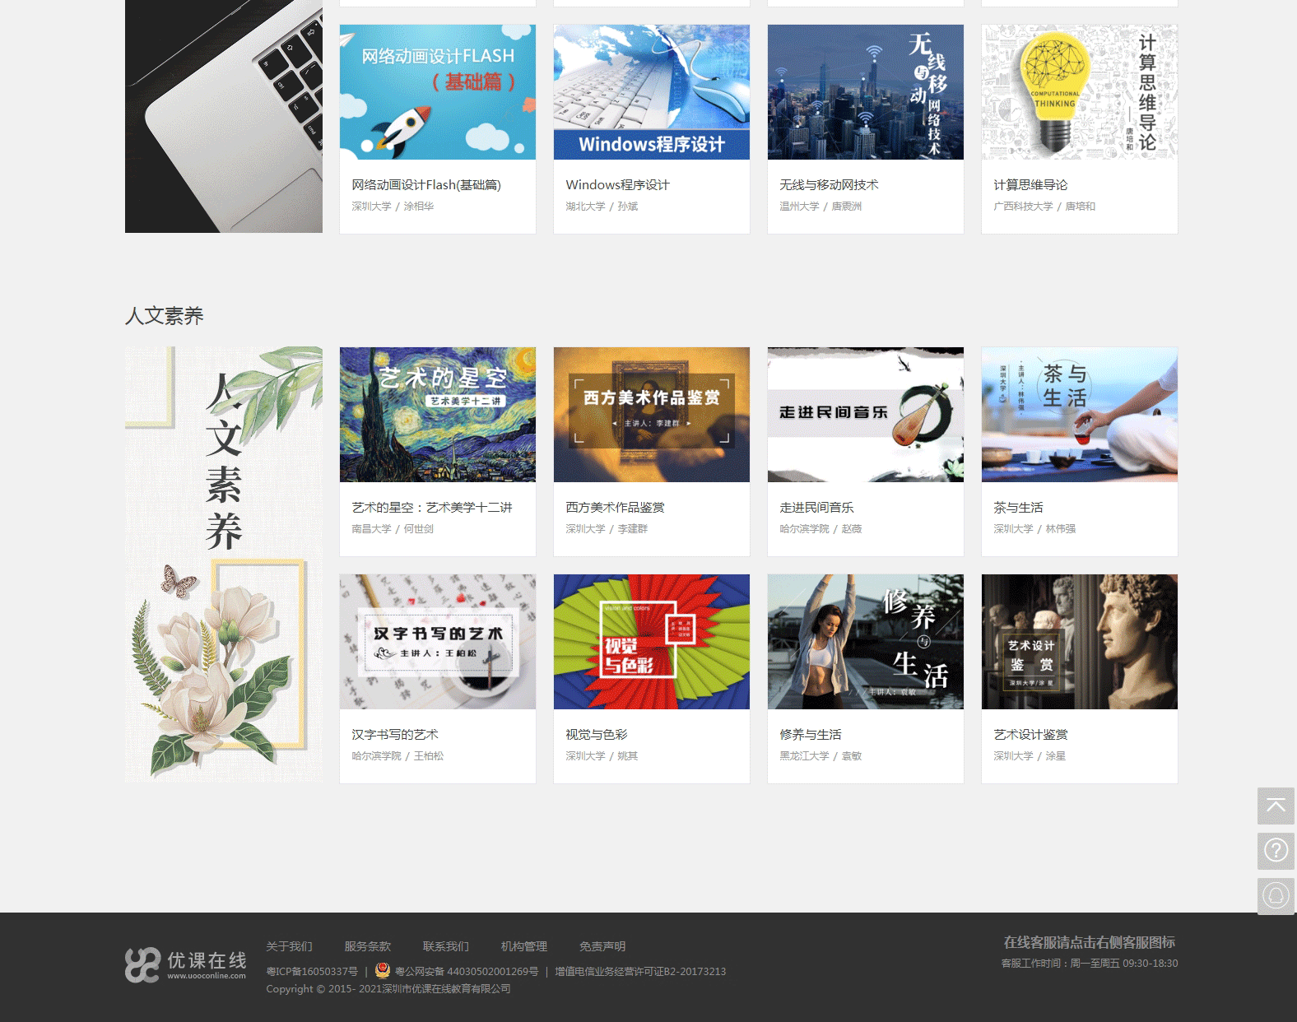The height and width of the screenshot is (1022, 1297).
Task: Open the 视觉与色彩 course thumbnail
Action: (x=651, y=642)
